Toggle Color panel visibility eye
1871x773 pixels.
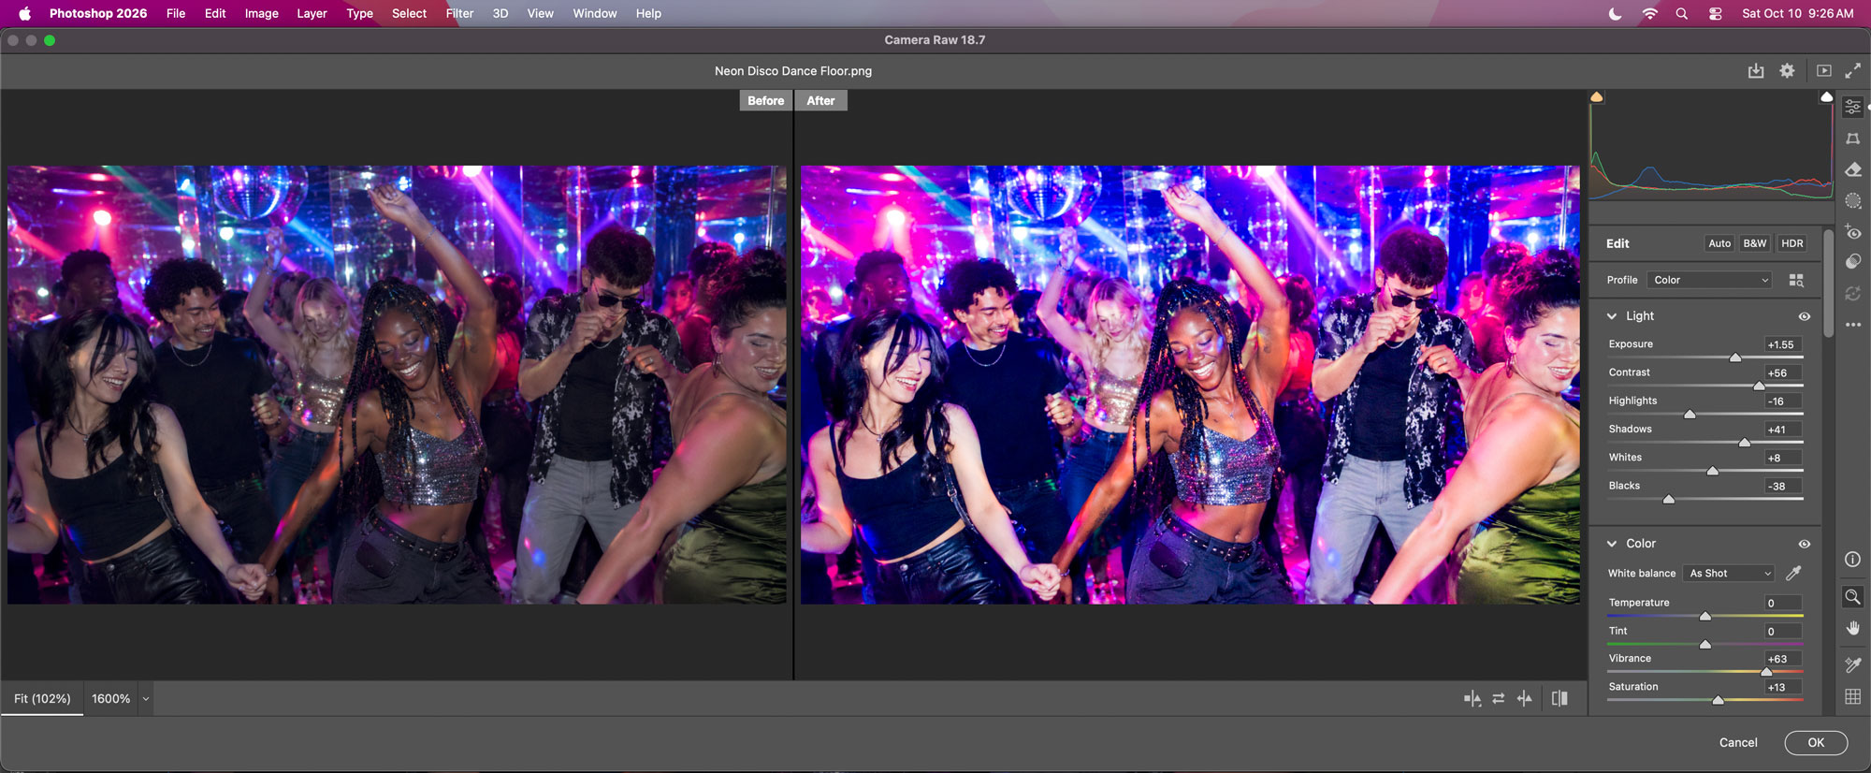click(x=1805, y=544)
